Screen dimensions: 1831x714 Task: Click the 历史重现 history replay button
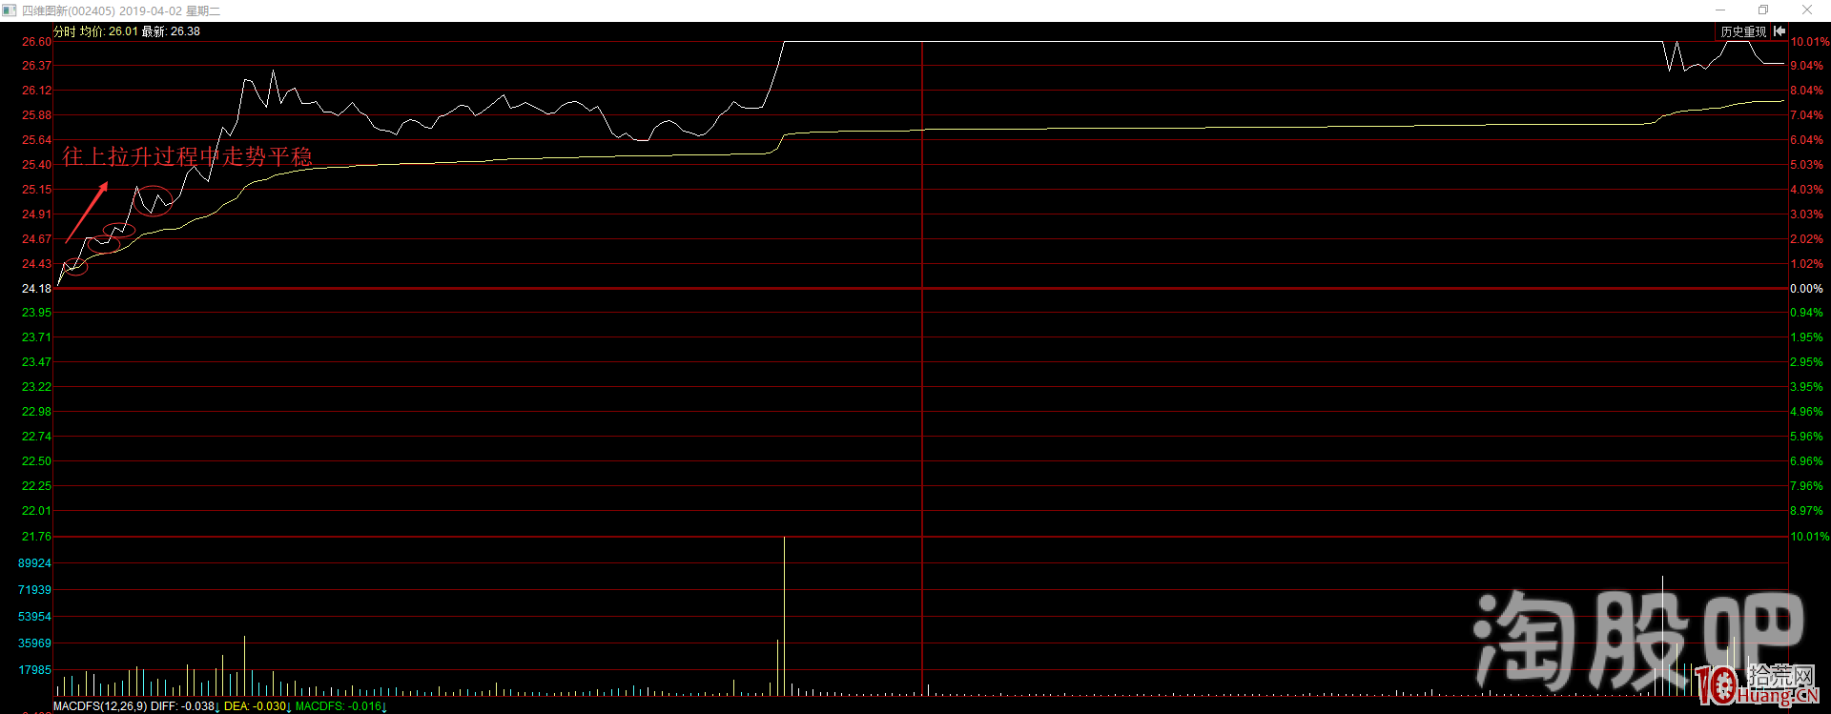tap(1743, 31)
